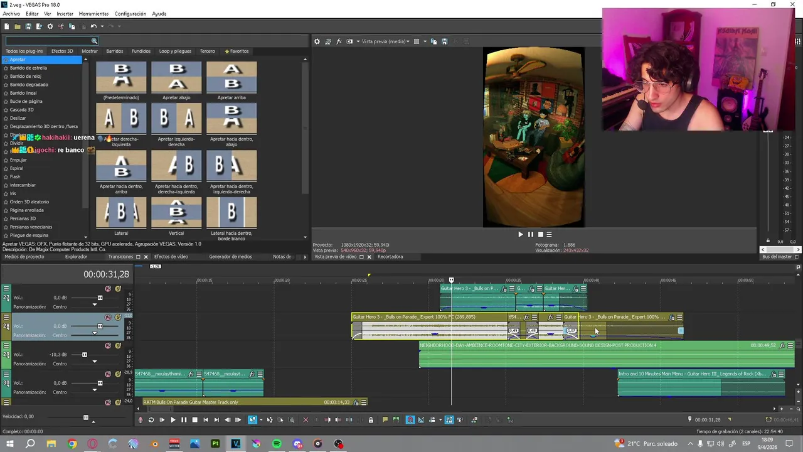The height and width of the screenshot is (452, 803).
Task: Open the preview overlays dropdown arrow
Action: point(425,41)
